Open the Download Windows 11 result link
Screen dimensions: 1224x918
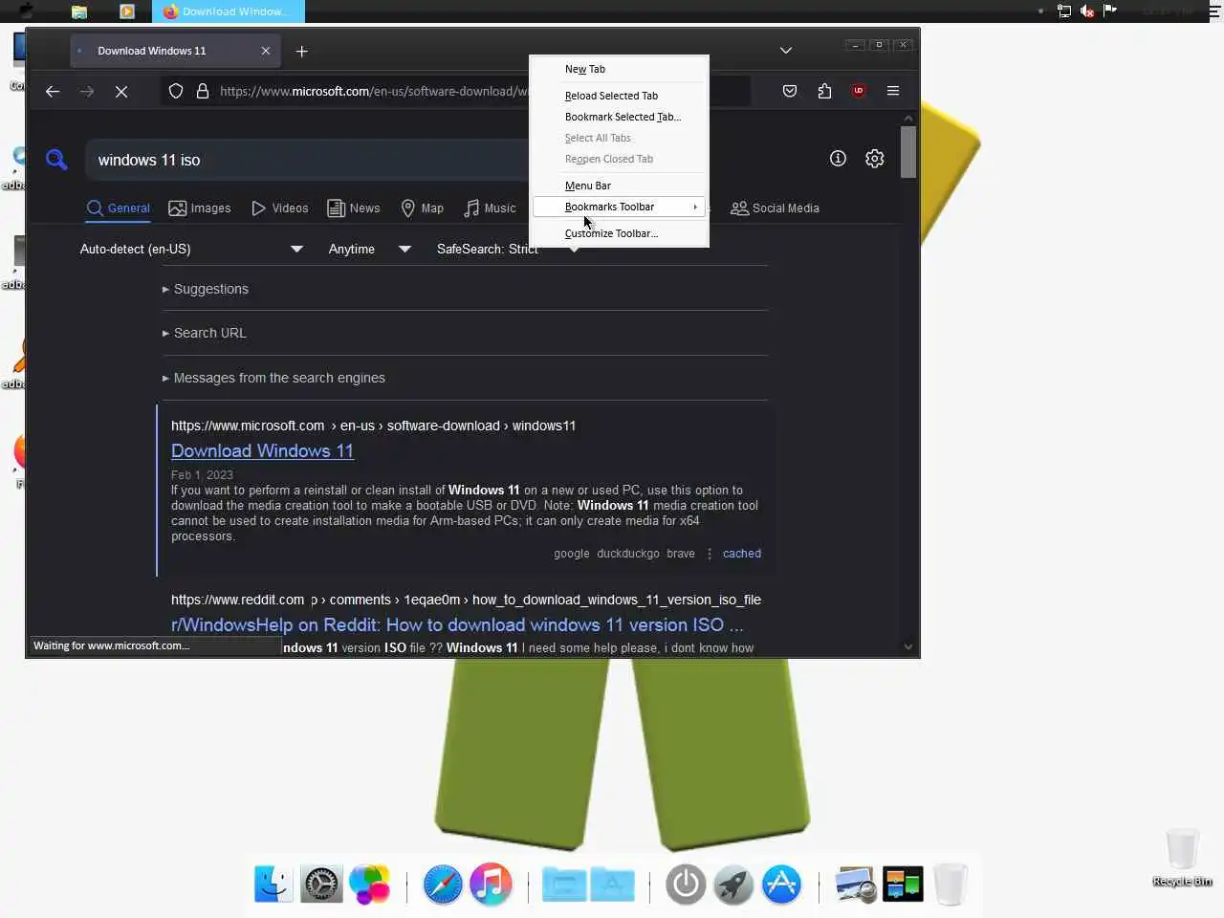(x=262, y=450)
